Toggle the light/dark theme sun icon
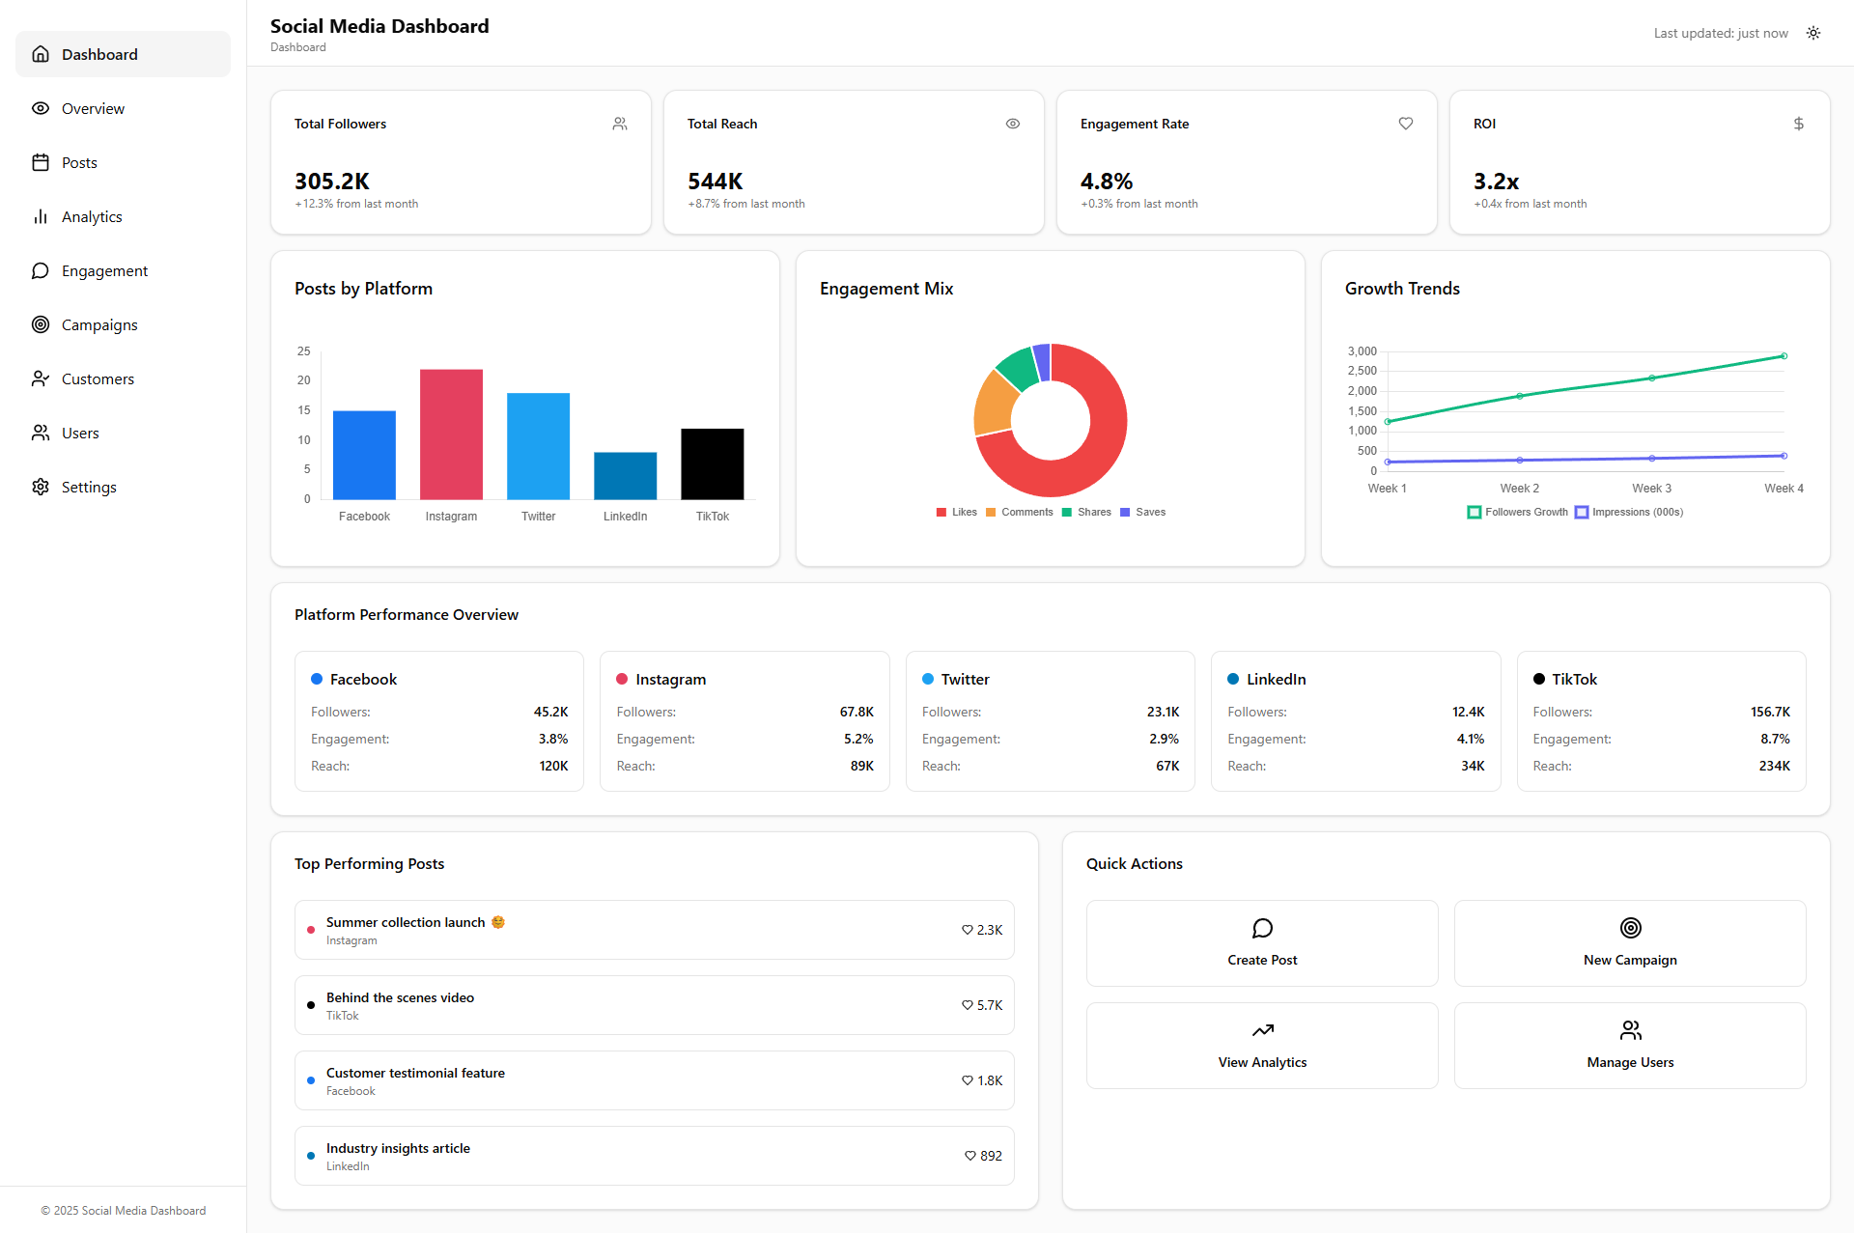The height and width of the screenshot is (1233, 1854). 1813,33
